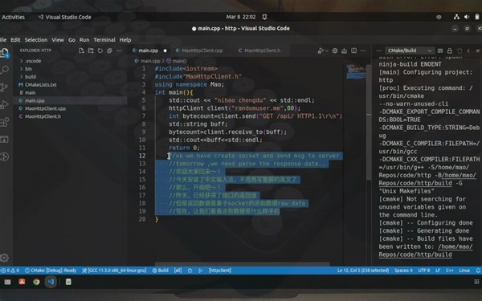The image size is (482, 301).
Task: Change launch target [httpclient]
Action: 220,270
